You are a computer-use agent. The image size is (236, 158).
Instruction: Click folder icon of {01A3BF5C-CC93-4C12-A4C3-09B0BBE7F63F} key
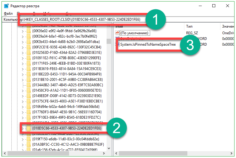click(29, 144)
